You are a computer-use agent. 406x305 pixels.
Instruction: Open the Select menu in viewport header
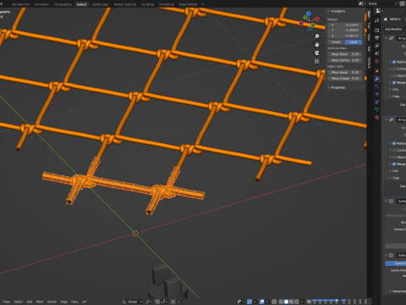[x=19, y=302]
